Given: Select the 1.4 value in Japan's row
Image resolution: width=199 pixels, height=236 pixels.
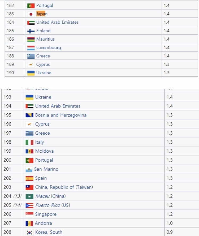Looking at the screenshot, I should (167, 14).
